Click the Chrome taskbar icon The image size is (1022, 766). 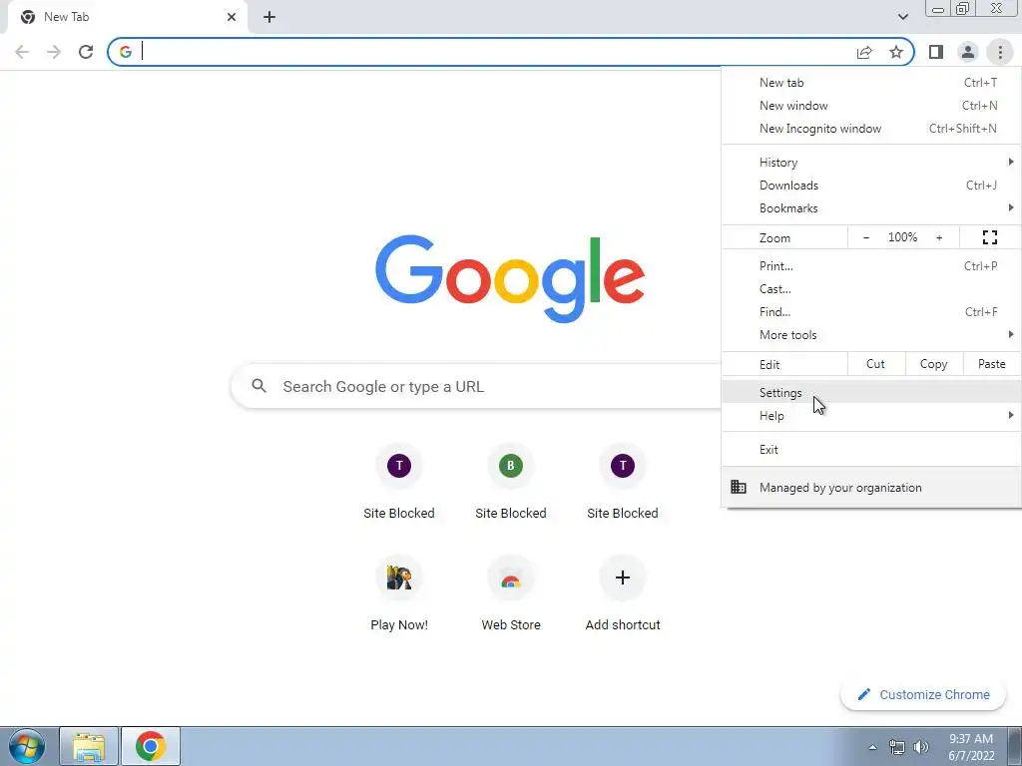click(x=151, y=746)
